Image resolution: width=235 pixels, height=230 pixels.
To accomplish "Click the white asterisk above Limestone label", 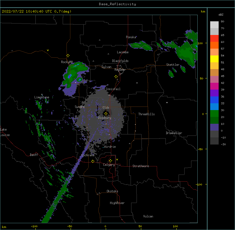I will [x=42, y=95].
